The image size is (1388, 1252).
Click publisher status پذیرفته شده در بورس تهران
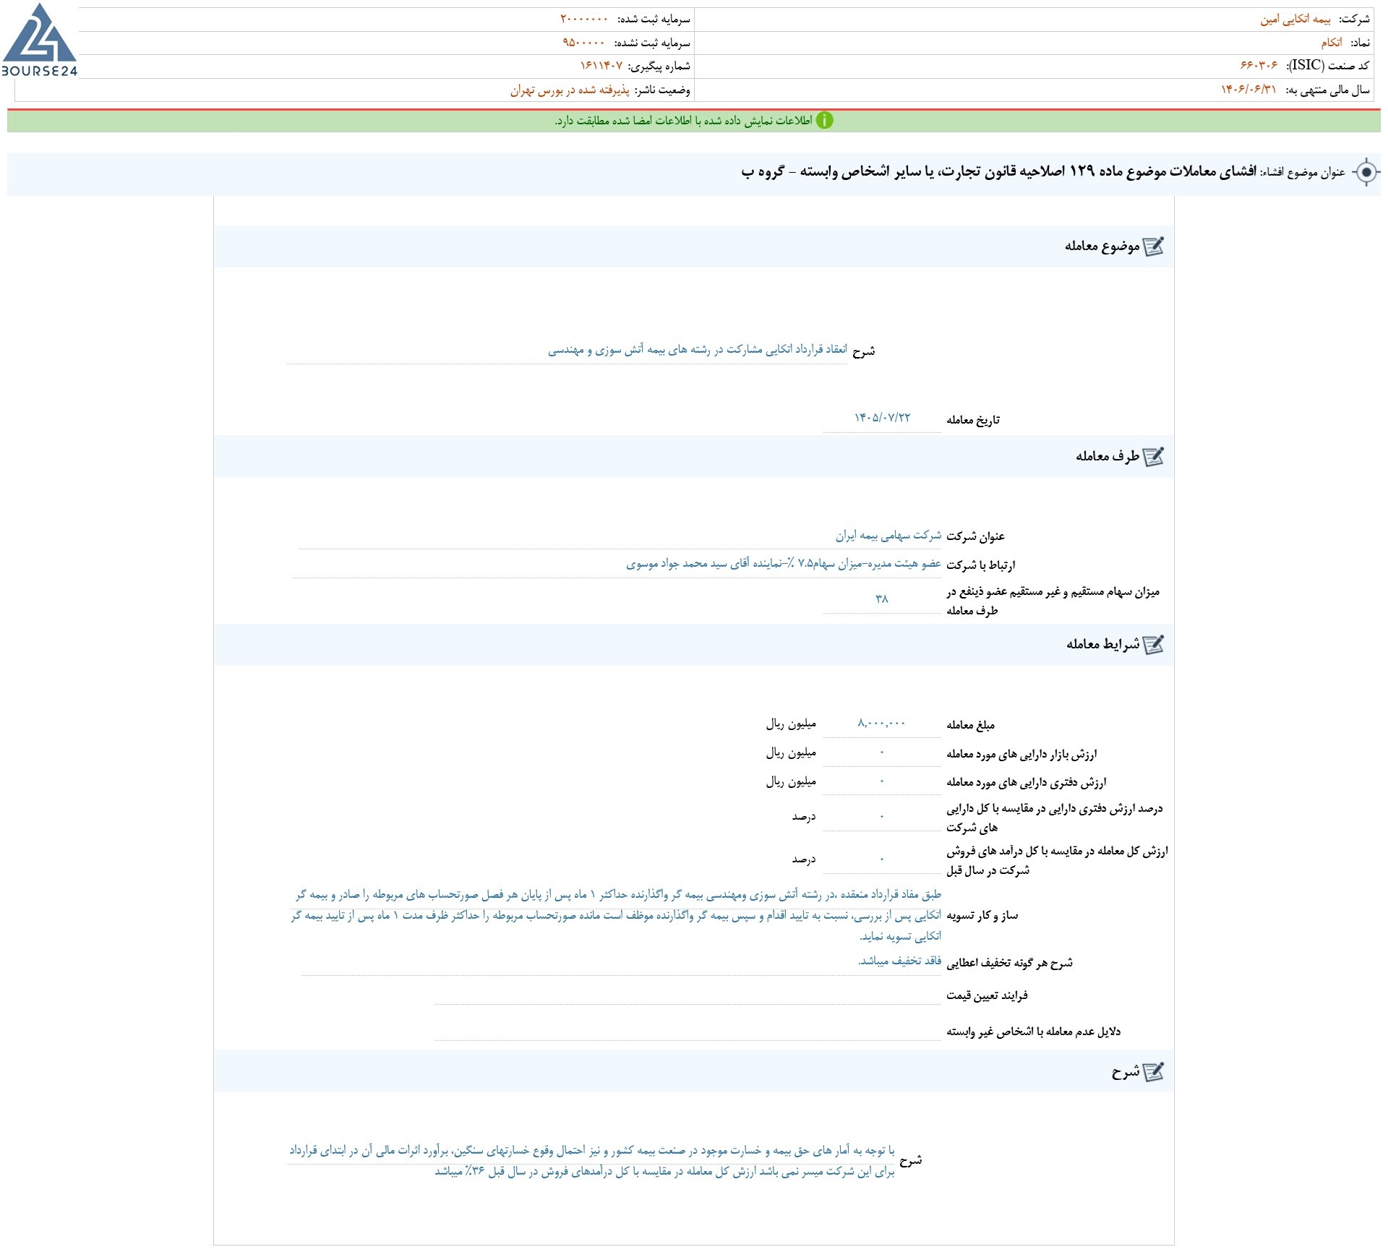(570, 90)
